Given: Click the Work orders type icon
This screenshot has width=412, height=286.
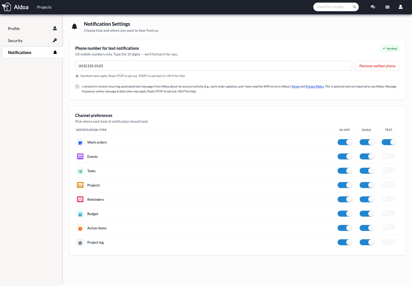Looking at the screenshot, I should coord(80,142).
